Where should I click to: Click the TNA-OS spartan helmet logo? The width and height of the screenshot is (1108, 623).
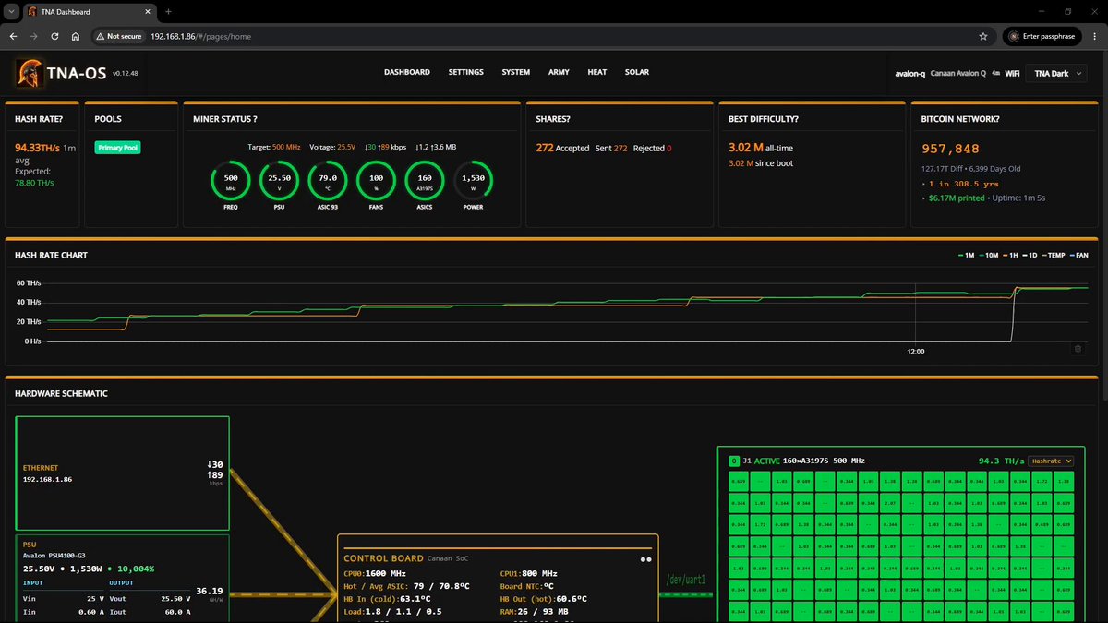click(x=28, y=73)
